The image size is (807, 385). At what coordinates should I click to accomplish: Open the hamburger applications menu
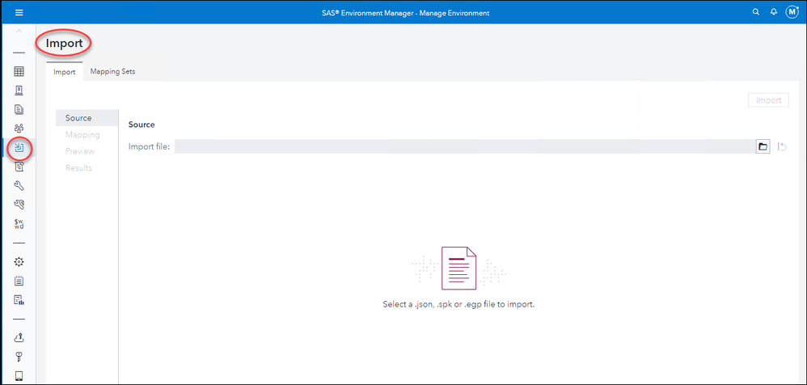19,13
